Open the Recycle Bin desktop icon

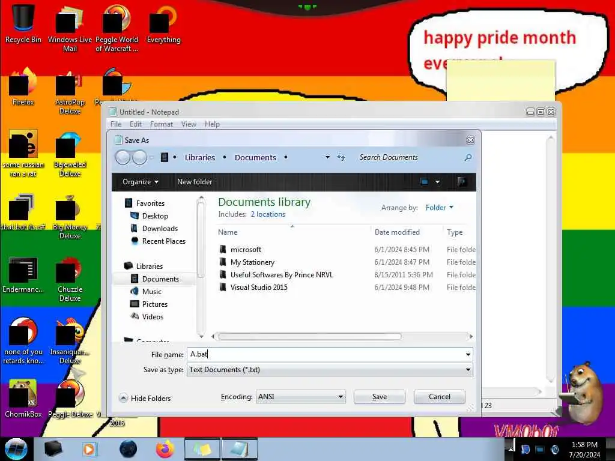coord(23,23)
